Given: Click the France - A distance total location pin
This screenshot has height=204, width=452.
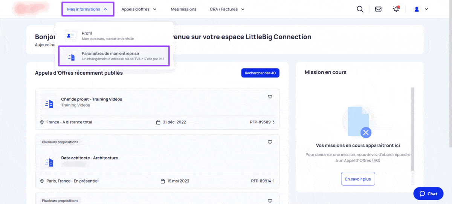Looking at the screenshot, I should [x=42, y=122].
